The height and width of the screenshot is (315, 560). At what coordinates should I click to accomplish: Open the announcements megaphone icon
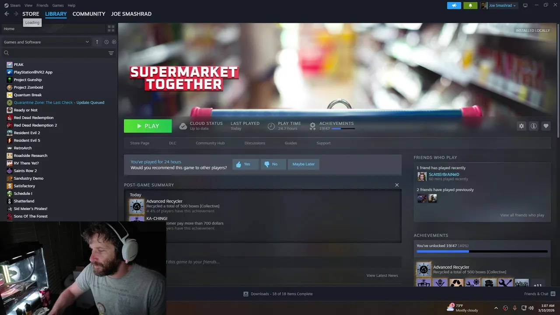(454, 5)
